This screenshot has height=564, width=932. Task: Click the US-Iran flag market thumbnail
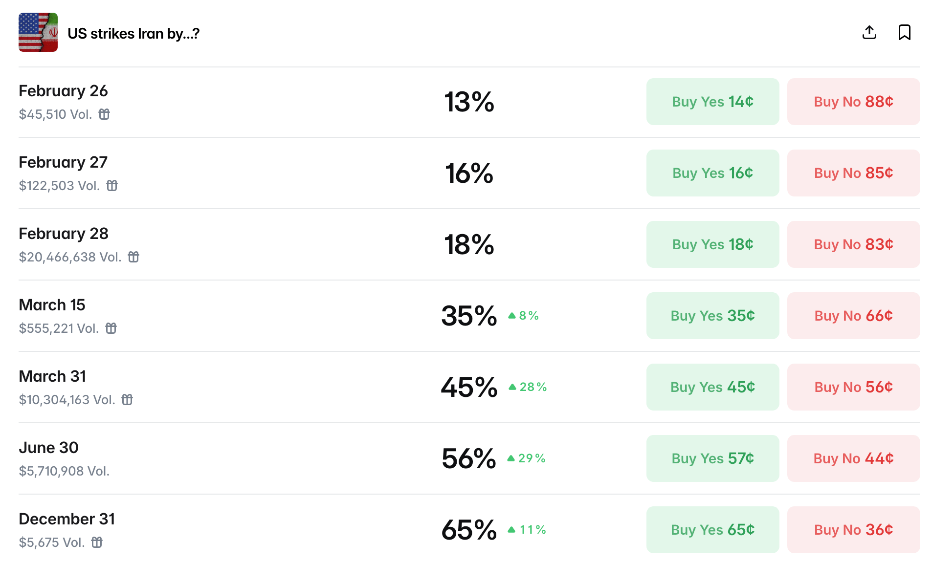coord(38,32)
